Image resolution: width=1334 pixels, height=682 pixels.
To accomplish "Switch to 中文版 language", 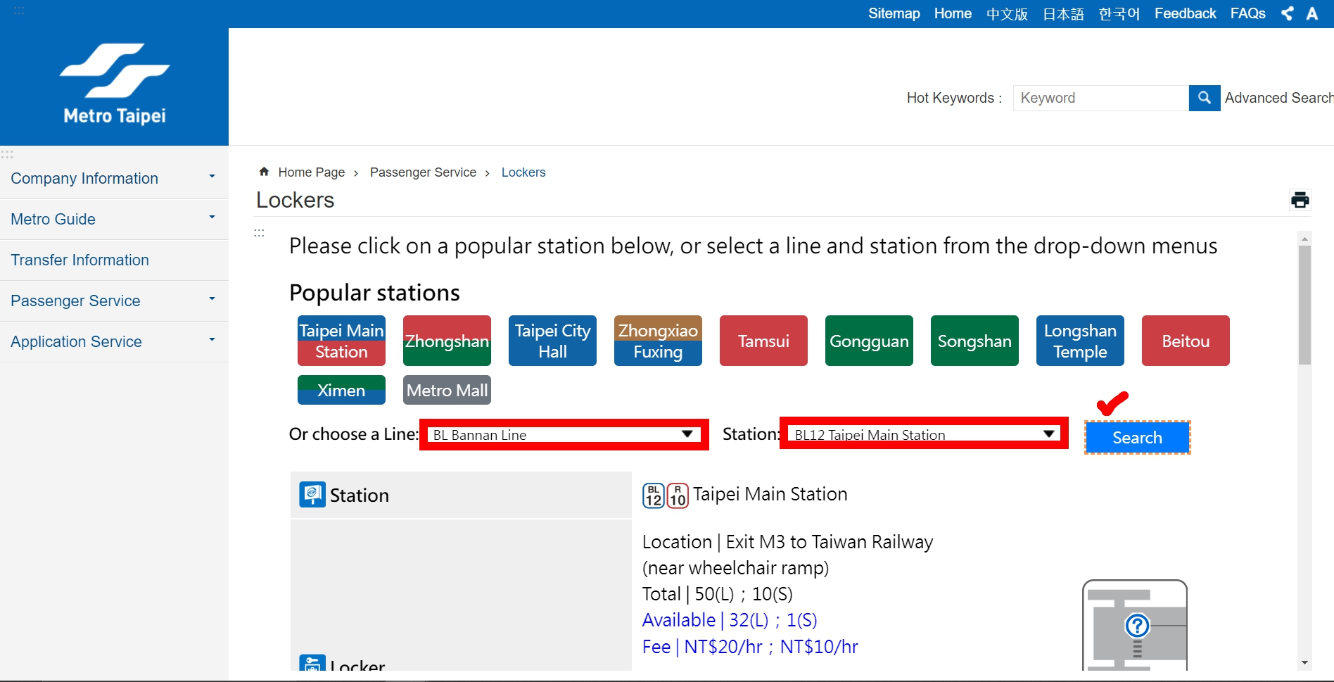I will point(1007,14).
